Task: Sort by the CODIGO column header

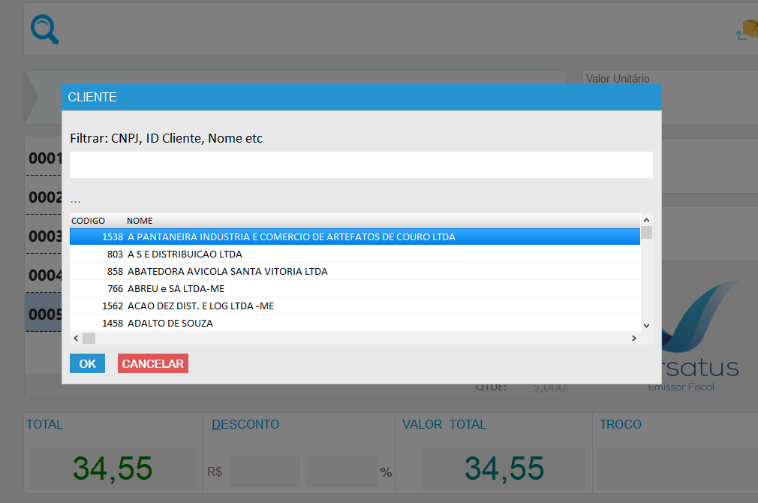Action: tap(88, 221)
